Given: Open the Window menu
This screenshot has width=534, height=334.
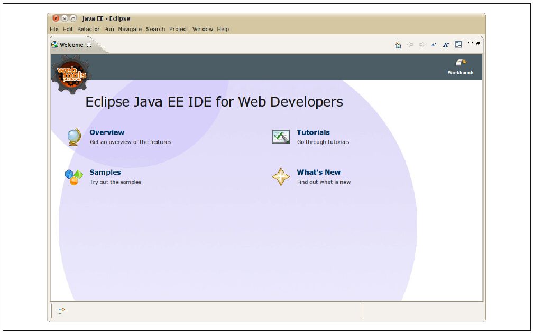Looking at the screenshot, I should (x=202, y=29).
